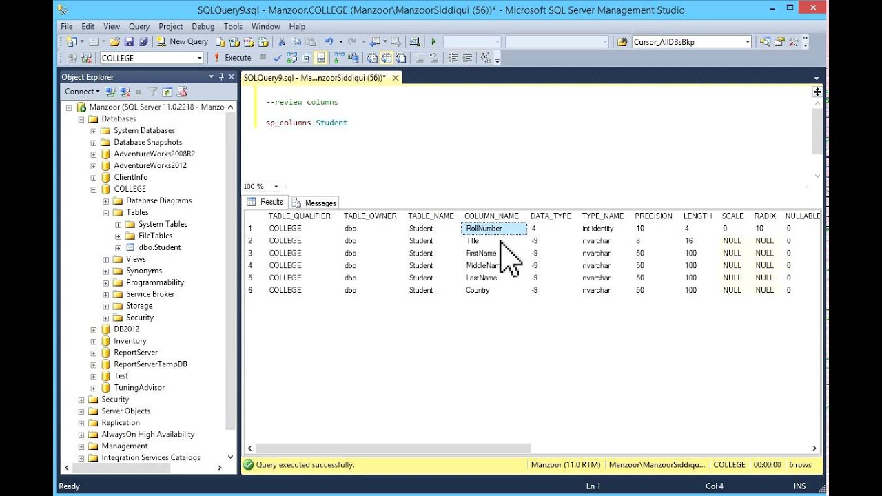Click the Cancel Executing Query stop icon
Screen dimensions: 882x496
tap(263, 58)
